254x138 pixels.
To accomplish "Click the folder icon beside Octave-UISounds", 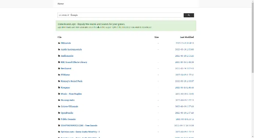I will [x=59, y=106].
